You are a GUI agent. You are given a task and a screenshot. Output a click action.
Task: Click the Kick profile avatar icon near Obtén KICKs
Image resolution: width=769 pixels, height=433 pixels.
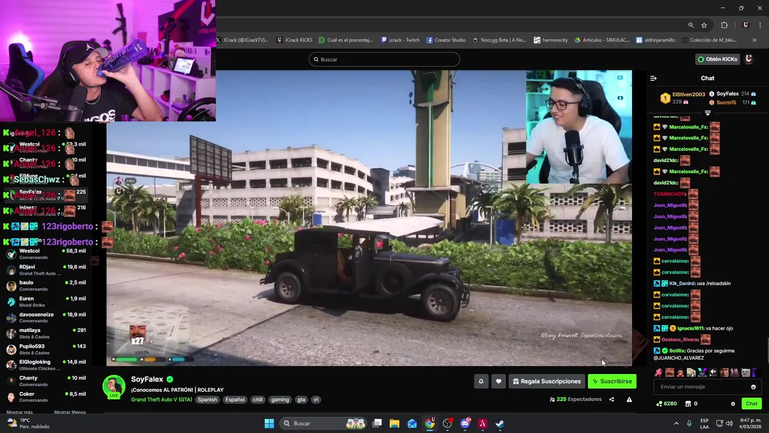coord(749,59)
